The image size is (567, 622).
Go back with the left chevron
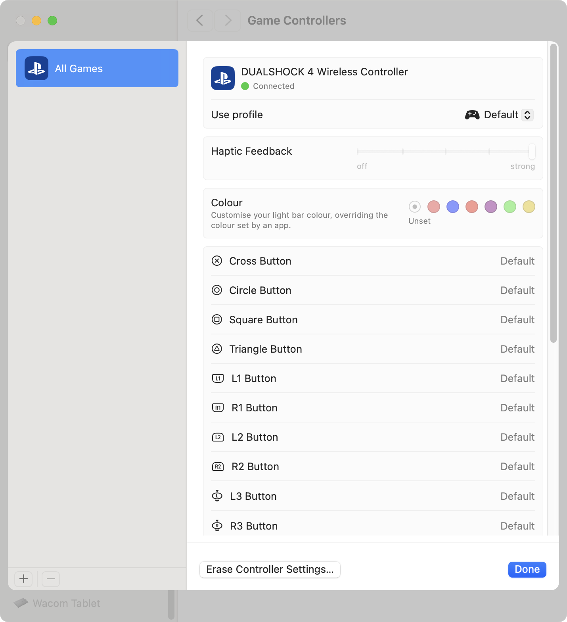pyautogui.click(x=200, y=20)
